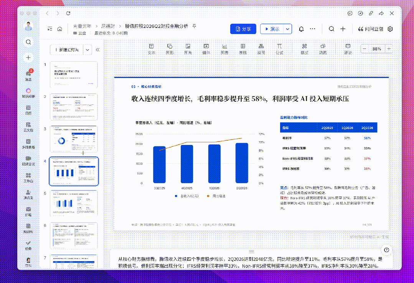Click the sidebar plus create button
The width and height of the screenshot is (414, 283).
coord(28,58)
